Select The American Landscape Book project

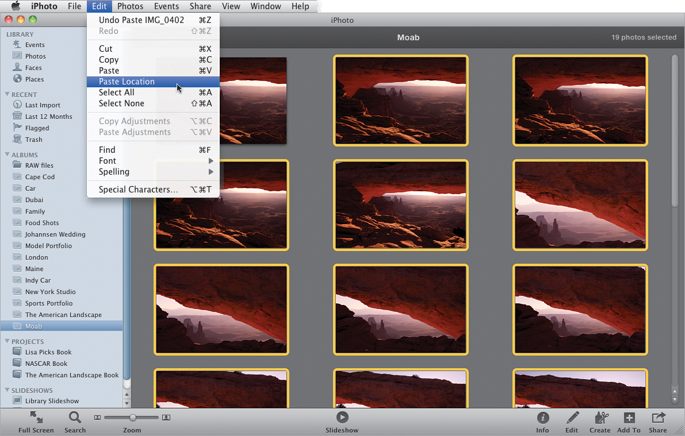click(62, 375)
